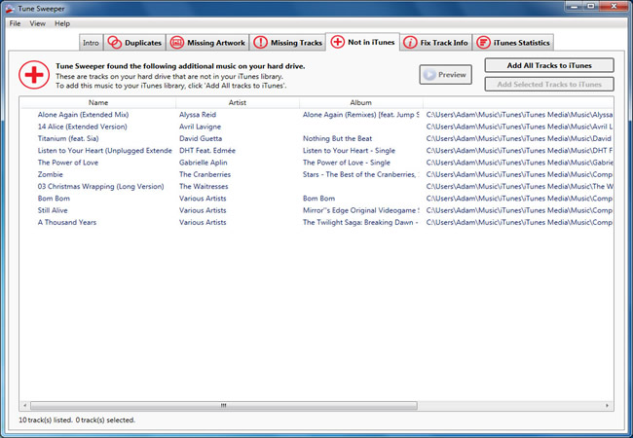This screenshot has height=438, width=633.
Task: Click artist 'Avril Lavigne'
Action: [x=201, y=127]
